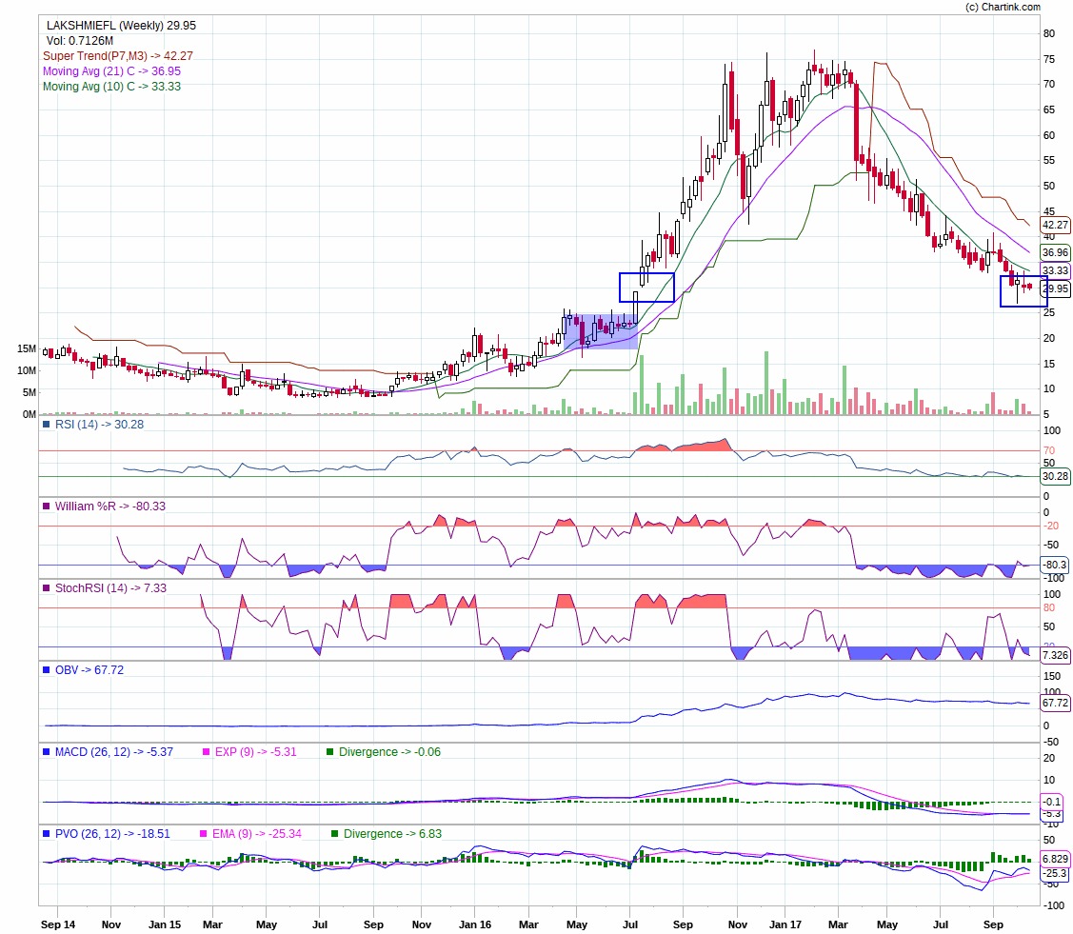Click the 150 OBV axis label
Viewport: 1073px width, 934px height.
pos(1052,676)
